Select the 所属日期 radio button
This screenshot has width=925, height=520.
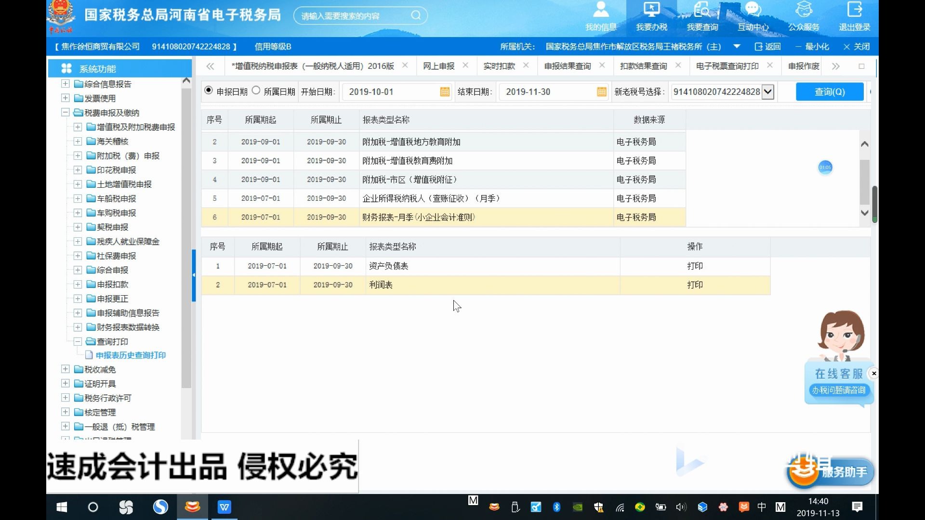[256, 91]
